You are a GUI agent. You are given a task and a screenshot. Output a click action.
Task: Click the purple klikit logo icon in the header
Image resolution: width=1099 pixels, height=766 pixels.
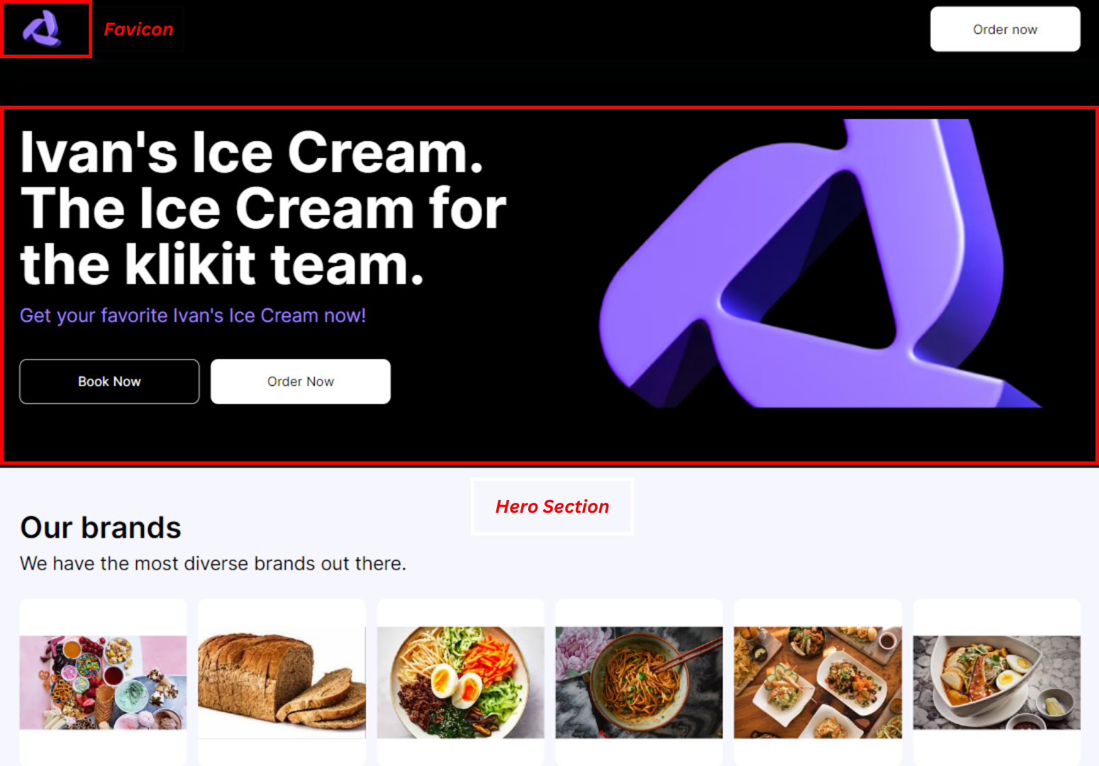point(42,28)
